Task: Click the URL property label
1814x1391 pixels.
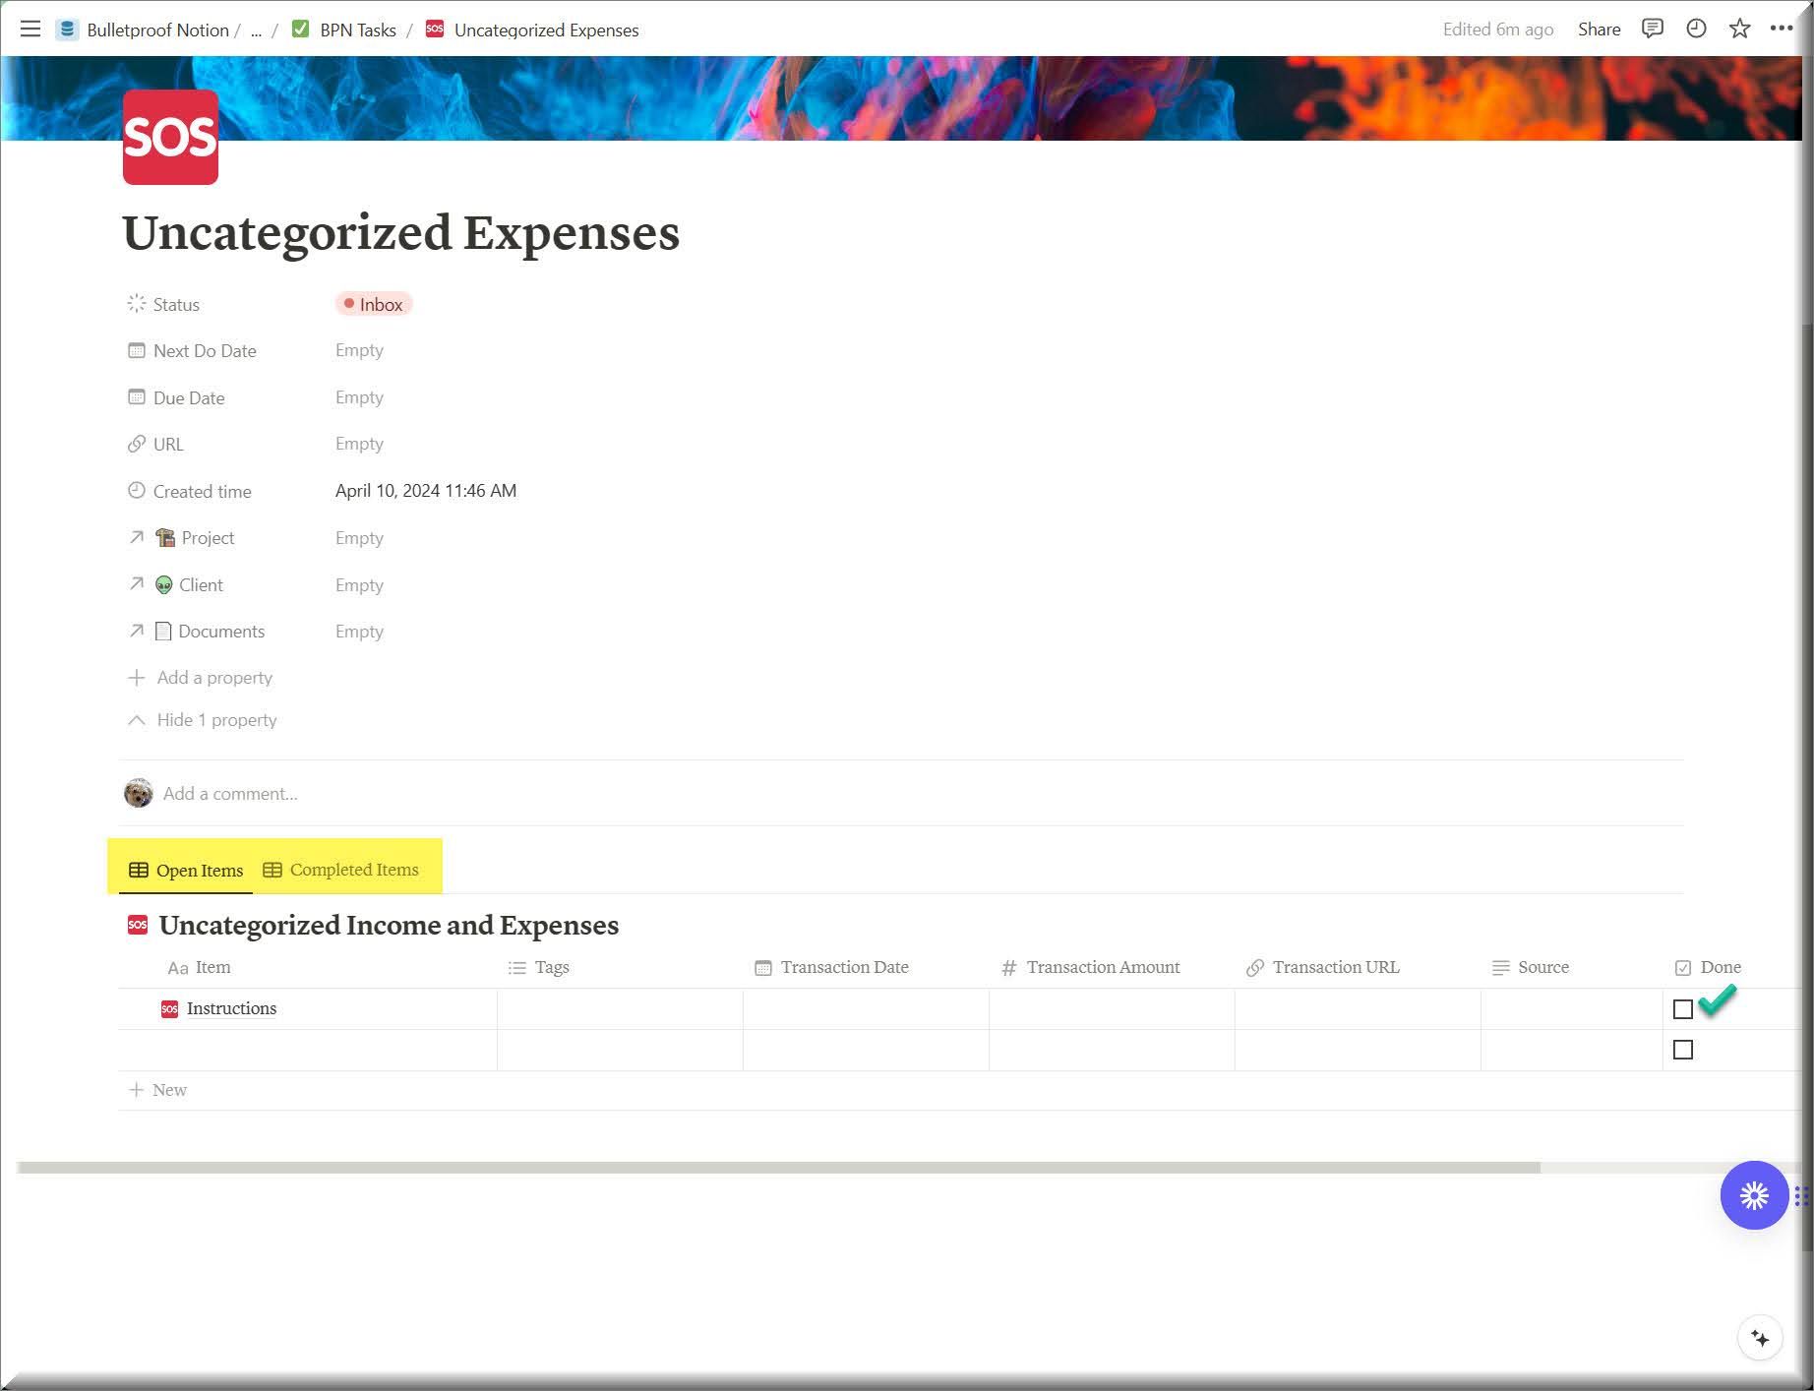Action: pos(155,445)
